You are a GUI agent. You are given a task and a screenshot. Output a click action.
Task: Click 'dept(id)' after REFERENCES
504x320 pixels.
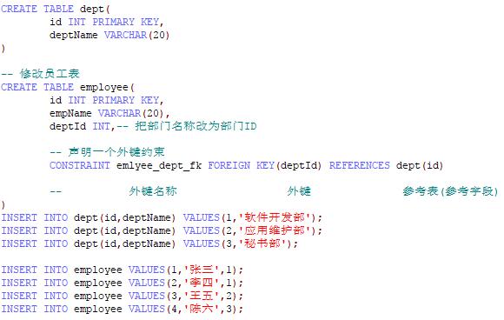point(420,165)
